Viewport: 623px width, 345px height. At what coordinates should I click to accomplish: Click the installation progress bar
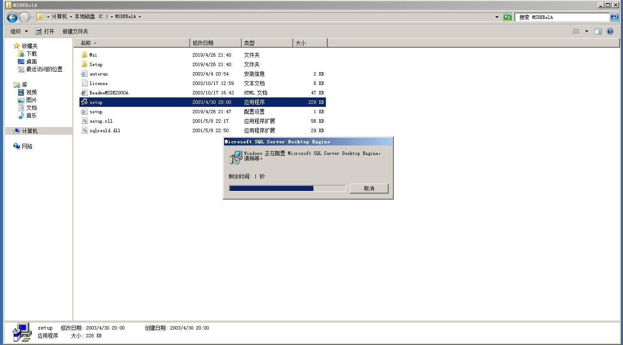pos(287,188)
